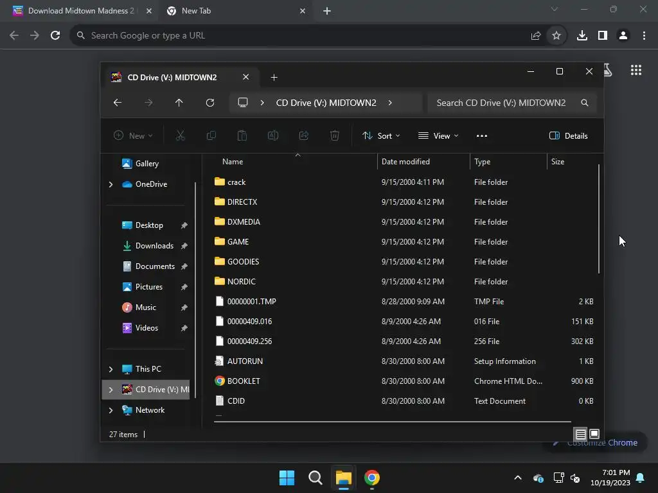Click Chrome icon on the taskbar
Viewport: 658px width, 493px height.
point(372,478)
